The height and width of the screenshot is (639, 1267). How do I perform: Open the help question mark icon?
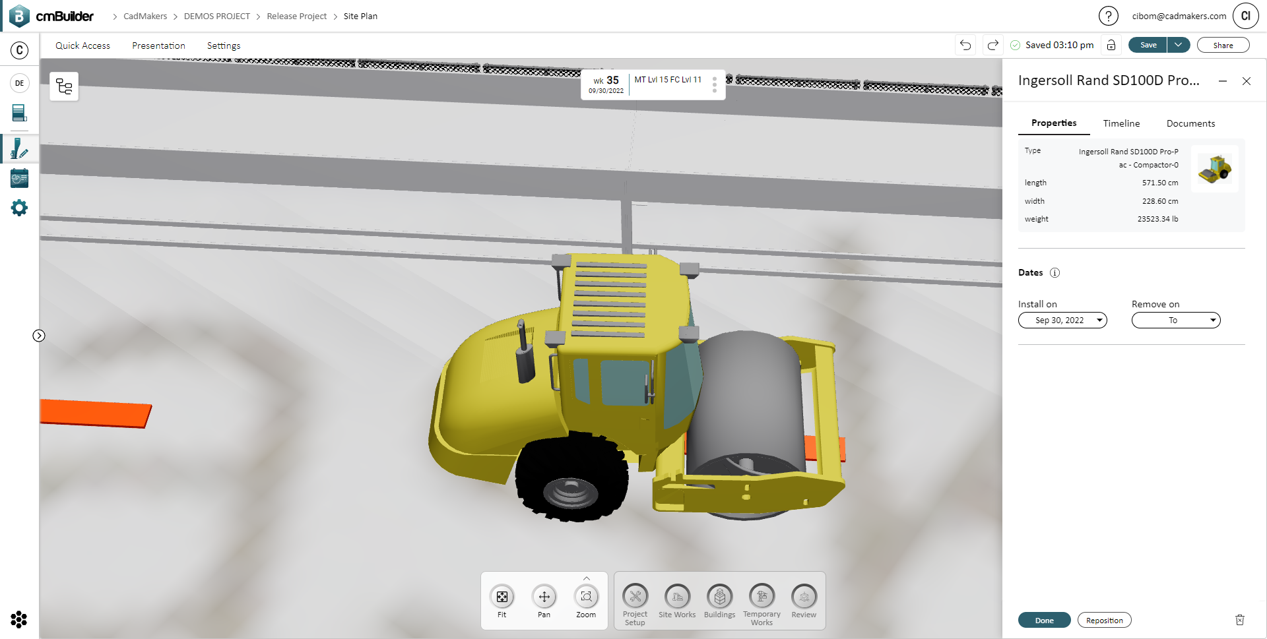[x=1108, y=16]
